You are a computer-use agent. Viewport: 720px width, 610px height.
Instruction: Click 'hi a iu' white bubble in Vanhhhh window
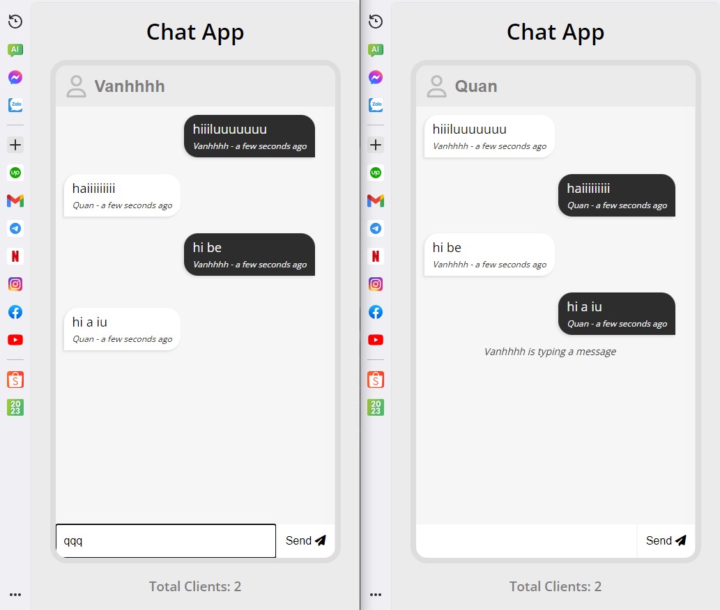click(122, 329)
